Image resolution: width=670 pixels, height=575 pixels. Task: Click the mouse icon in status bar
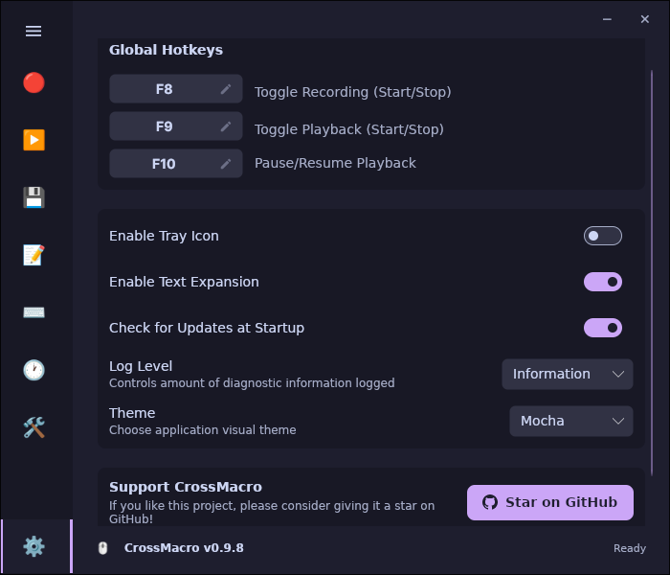tap(103, 548)
